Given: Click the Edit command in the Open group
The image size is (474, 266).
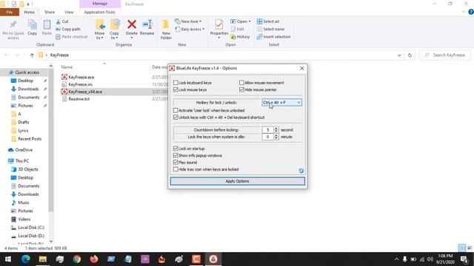Looking at the screenshot, I should point(238,30).
